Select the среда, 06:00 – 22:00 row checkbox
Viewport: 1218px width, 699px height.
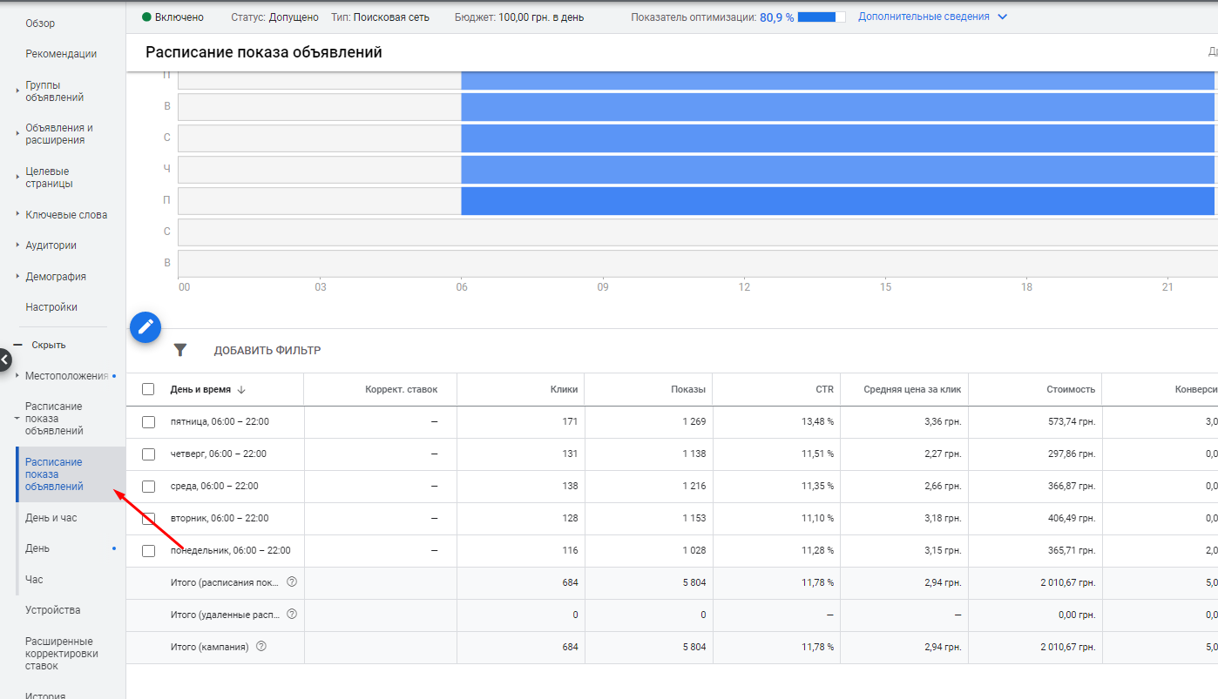(x=148, y=487)
